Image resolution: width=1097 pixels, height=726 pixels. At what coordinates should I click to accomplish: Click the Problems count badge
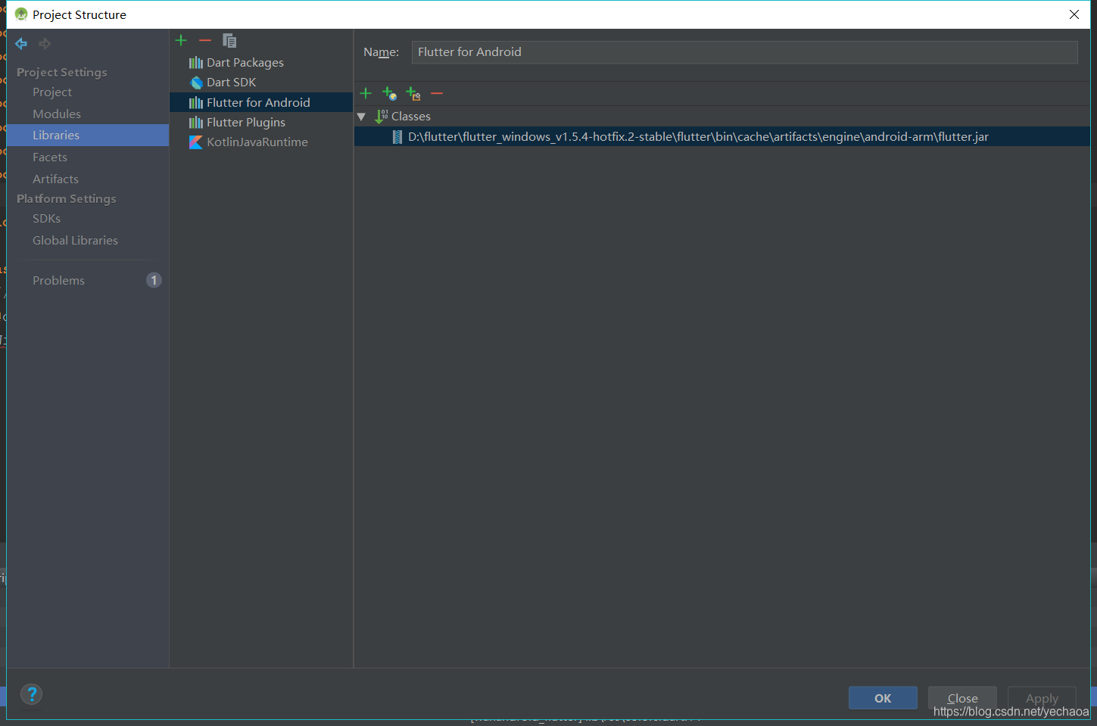tap(154, 280)
